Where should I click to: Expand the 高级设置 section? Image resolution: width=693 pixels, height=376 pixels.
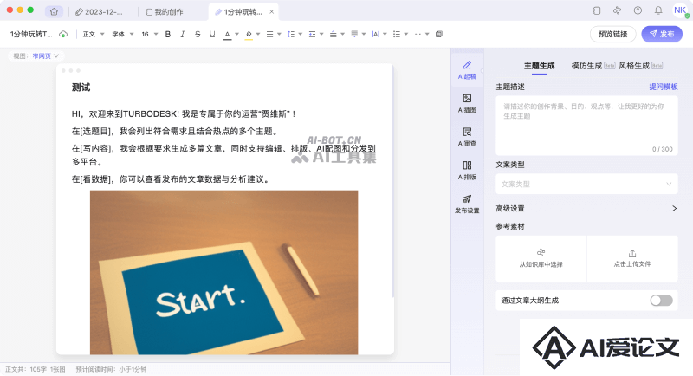point(586,208)
